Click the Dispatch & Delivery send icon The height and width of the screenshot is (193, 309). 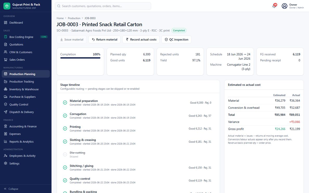pyautogui.click(x=5, y=112)
